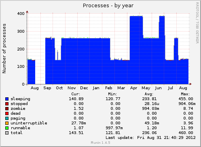Click the 'dead' legend label
The width and height of the screenshot is (201, 147).
point(15,113)
